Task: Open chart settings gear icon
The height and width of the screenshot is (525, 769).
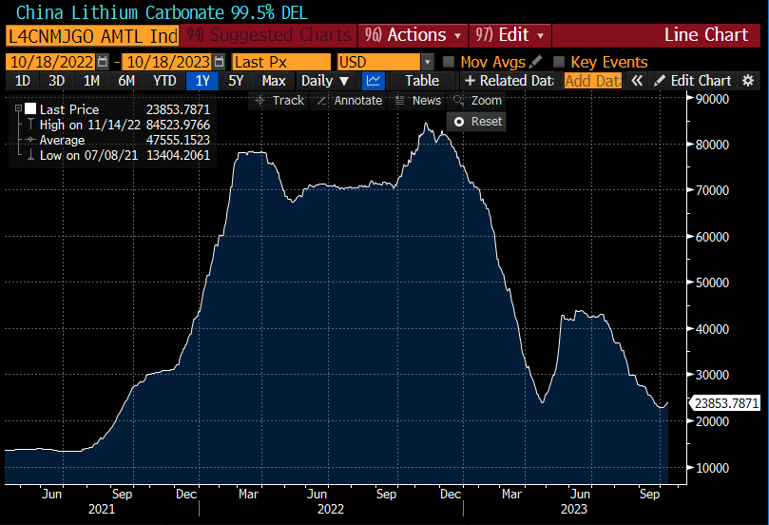Action: coord(748,81)
